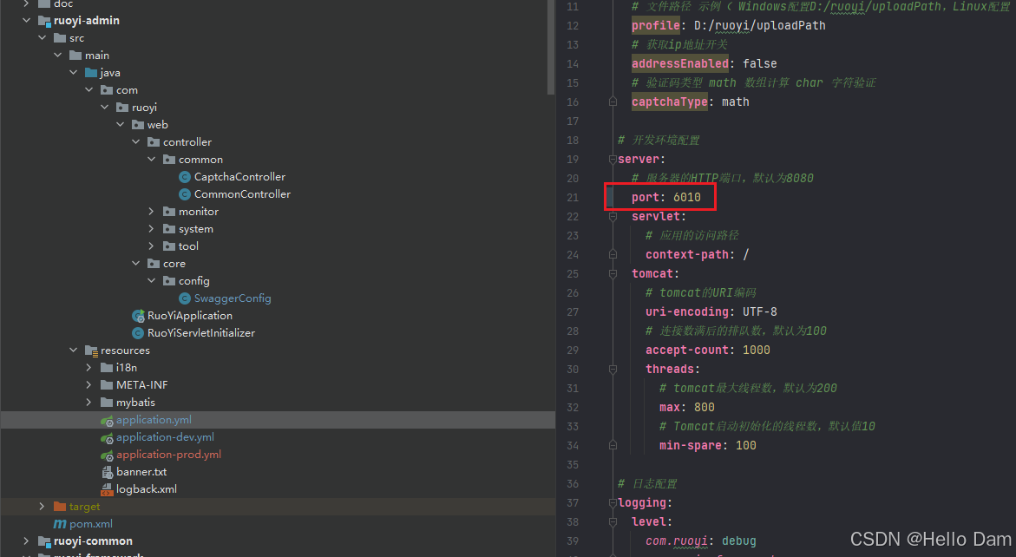The width and height of the screenshot is (1016, 557).
Task: Select pom.xml in the tree
Action: (91, 524)
